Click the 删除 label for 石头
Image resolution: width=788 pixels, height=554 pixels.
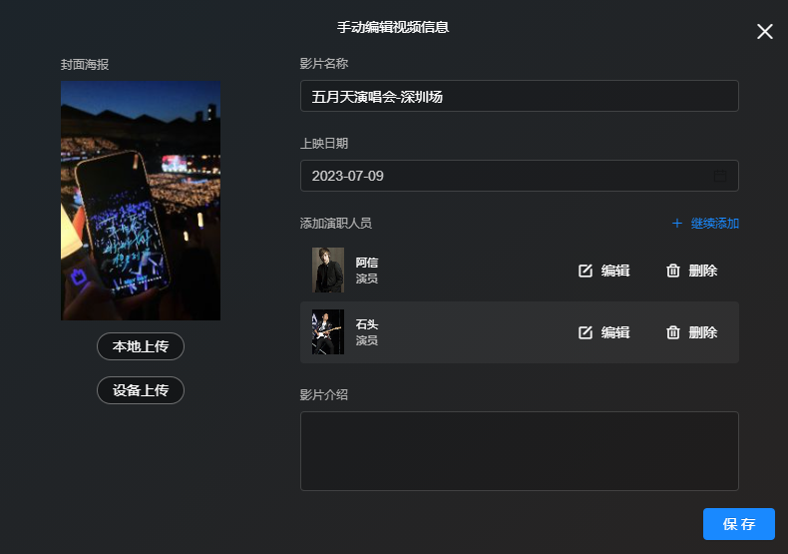(703, 332)
